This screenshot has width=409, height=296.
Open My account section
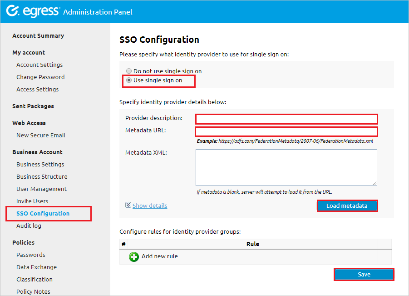(x=29, y=52)
